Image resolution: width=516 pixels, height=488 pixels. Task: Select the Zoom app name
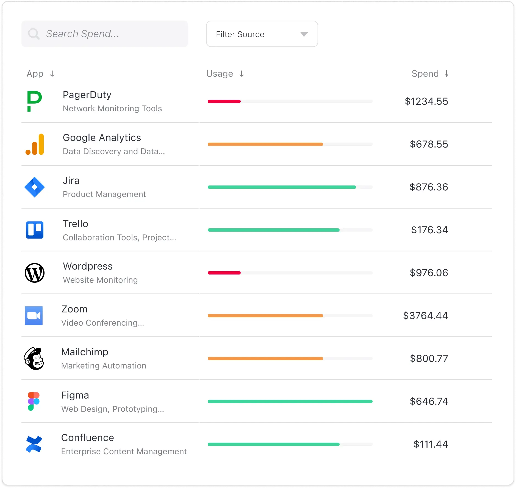coord(74,309)
